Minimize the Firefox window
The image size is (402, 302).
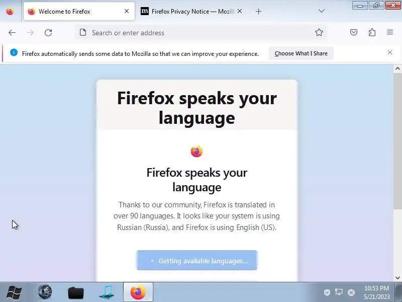click(360, 6)
